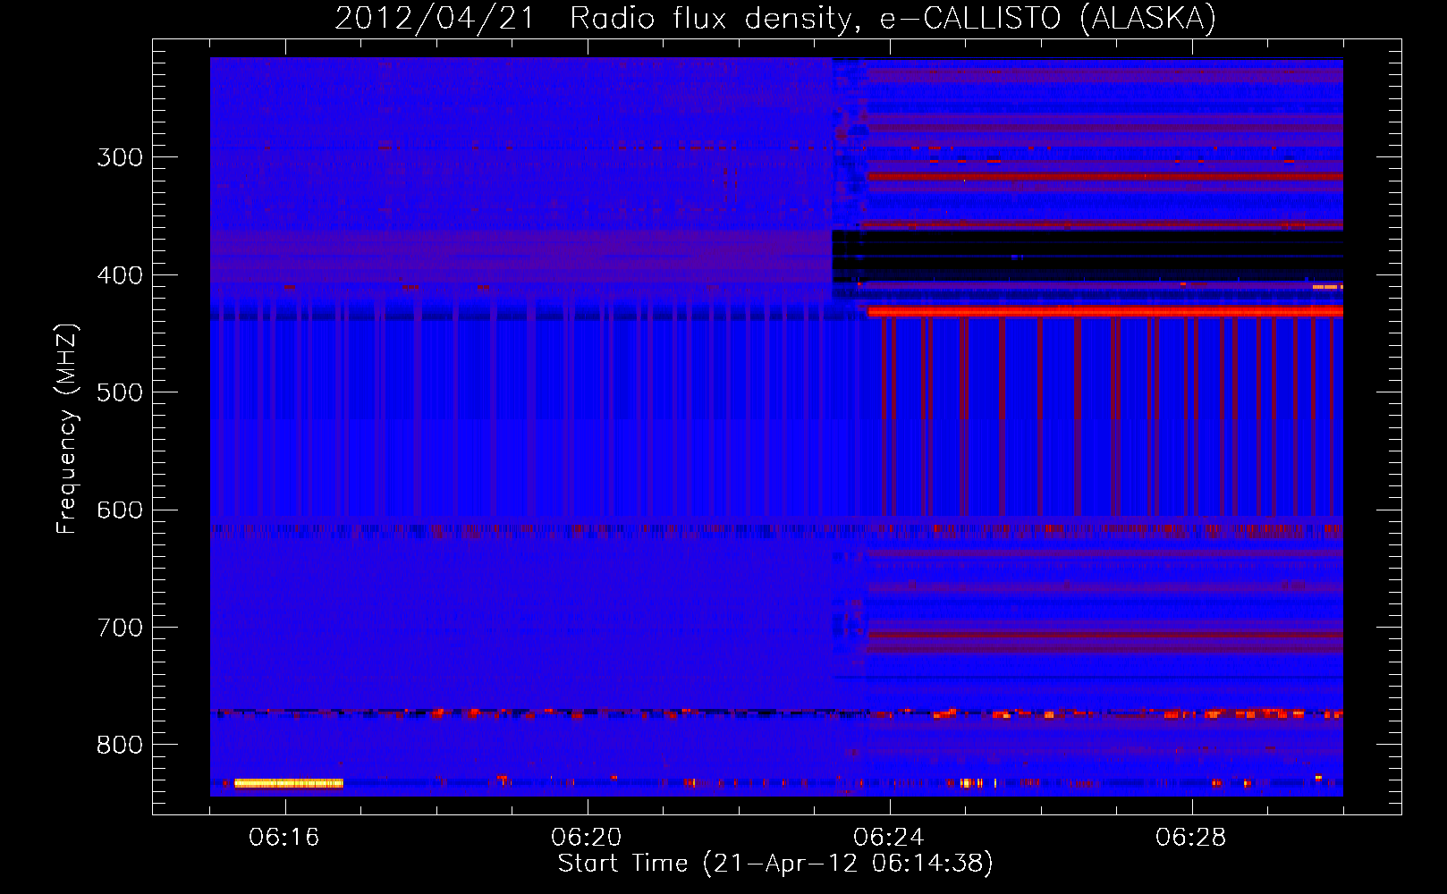Select the 400 frequency tick label
Image resolution: width=1447 pixels, height=894 pixels.
pos(120,275)
